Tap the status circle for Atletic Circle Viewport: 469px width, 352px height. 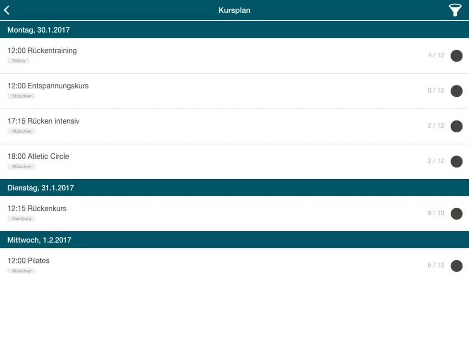[x=457, y=162]
